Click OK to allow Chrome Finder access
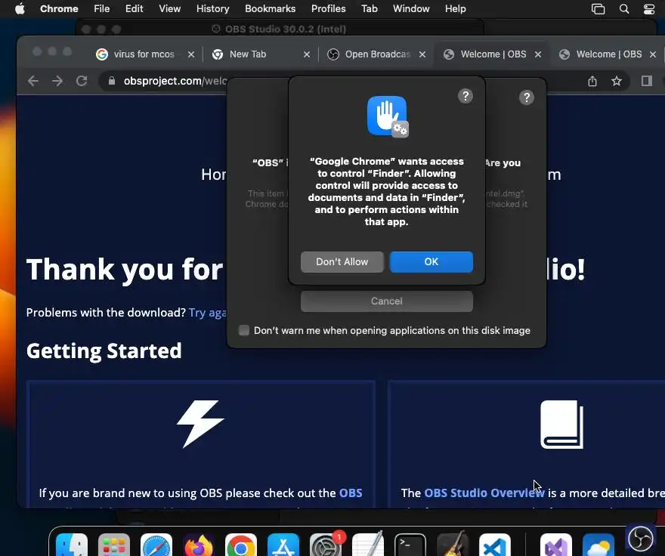Viewport: 665px width, 556px height. [x=431, y=261]
